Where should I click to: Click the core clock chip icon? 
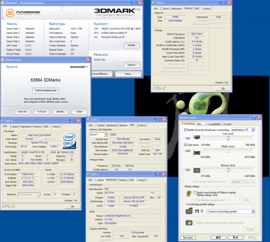point(197,138)
